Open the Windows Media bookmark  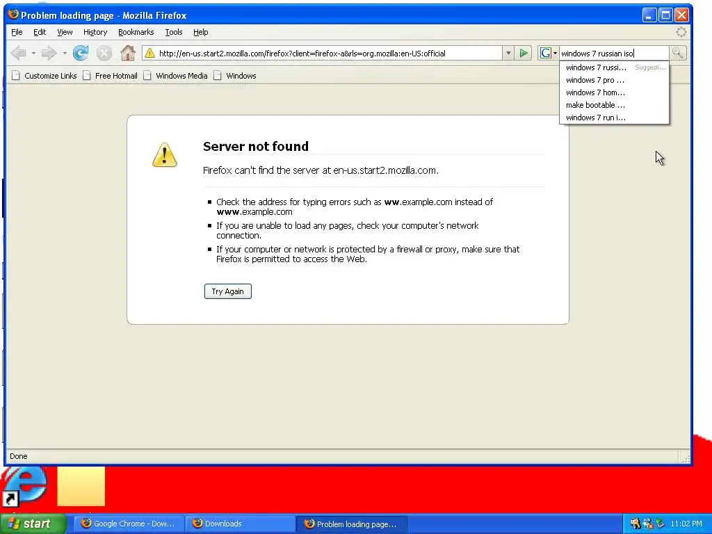click(175, 75)
